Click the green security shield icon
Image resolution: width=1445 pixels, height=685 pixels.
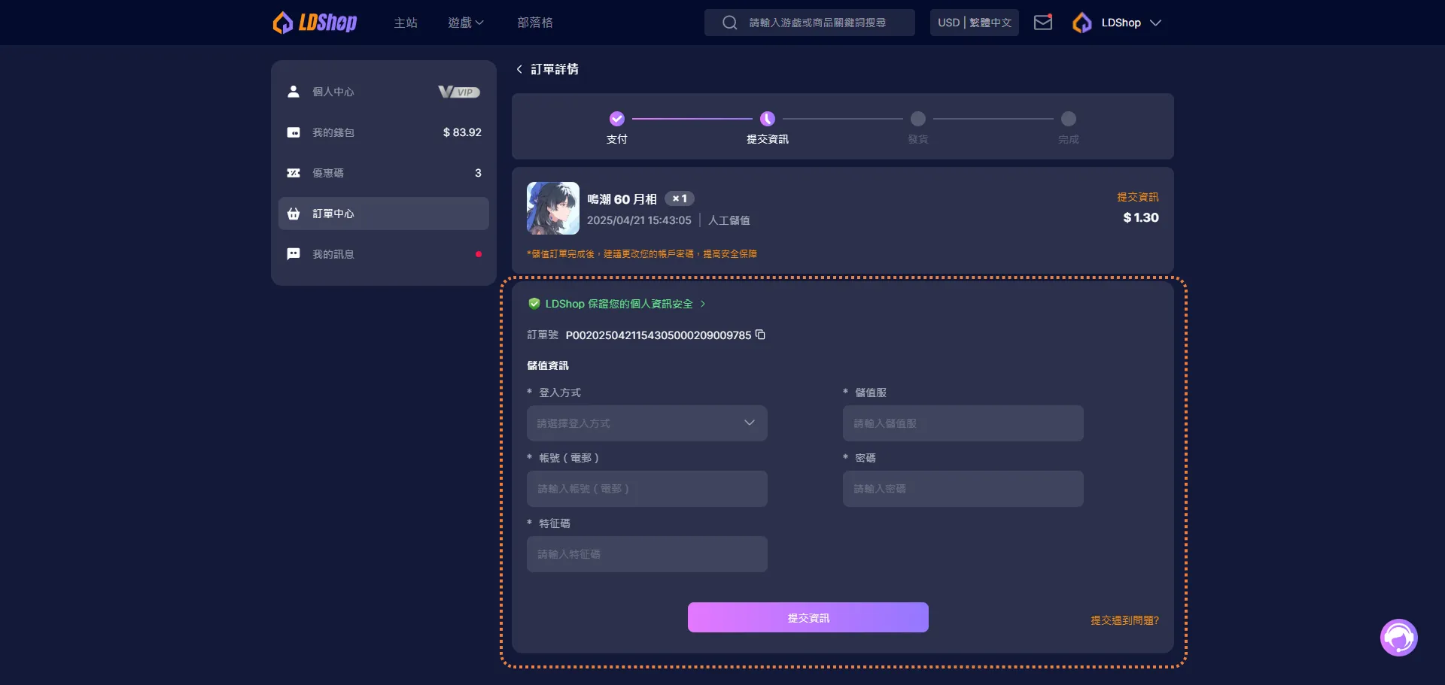coord(534,304)
